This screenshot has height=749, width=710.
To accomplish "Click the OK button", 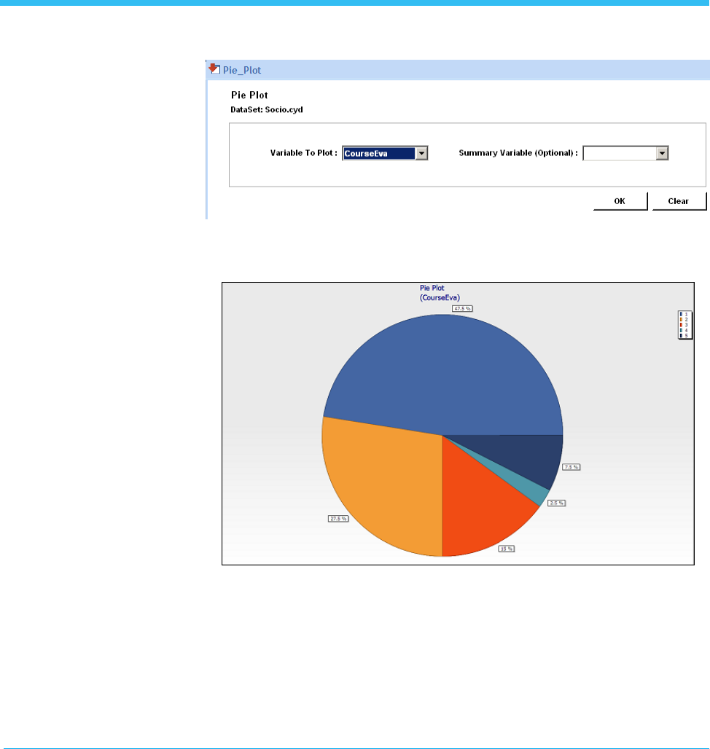I will [620, 201].
